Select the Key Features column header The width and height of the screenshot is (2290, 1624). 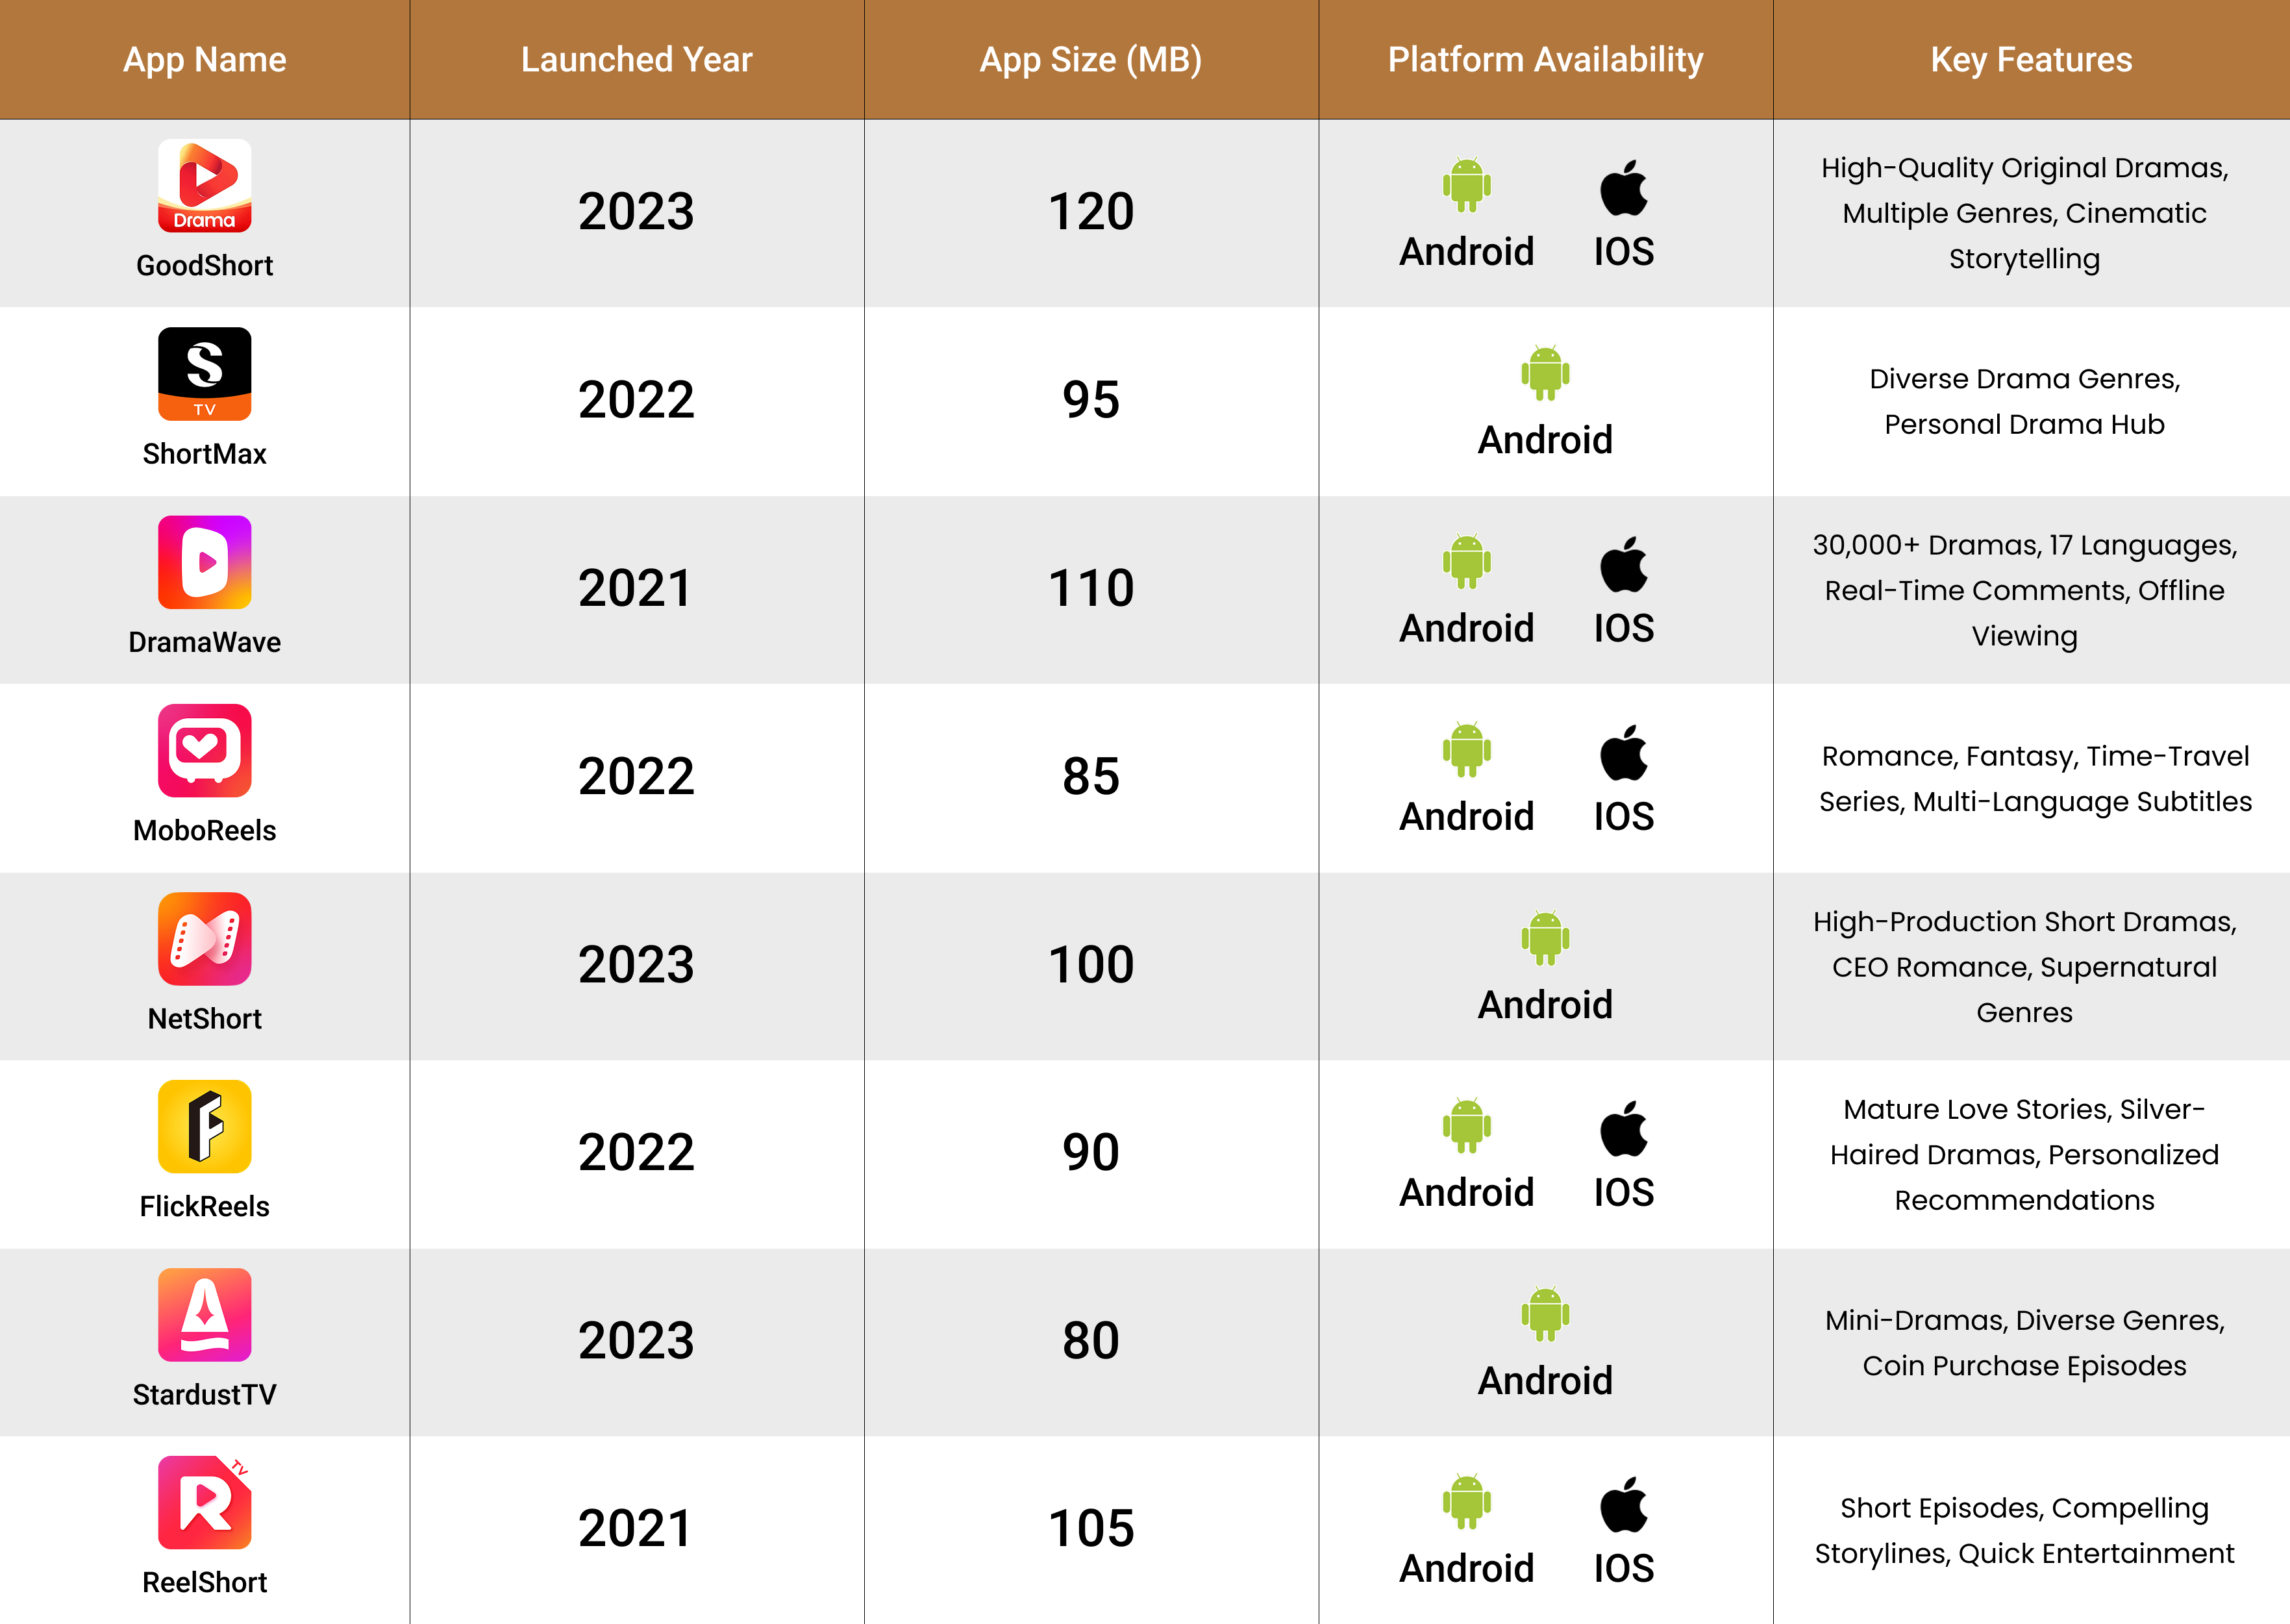coord(2031,60)
